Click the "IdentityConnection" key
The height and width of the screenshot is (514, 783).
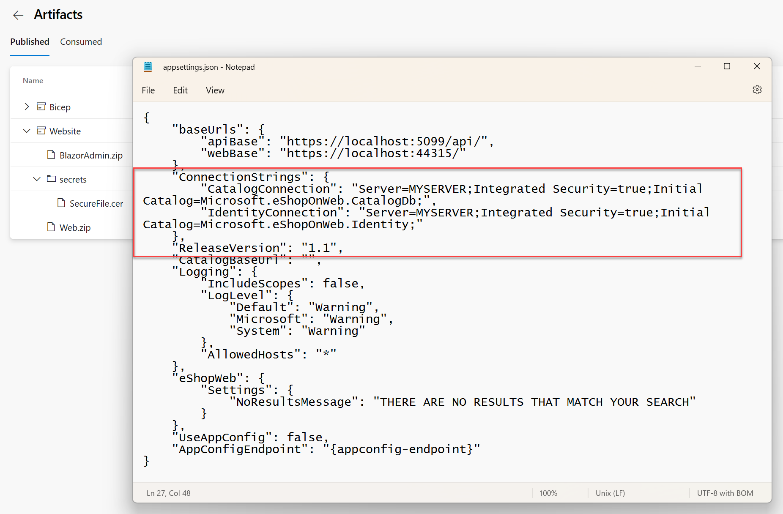tap(272, 212)
